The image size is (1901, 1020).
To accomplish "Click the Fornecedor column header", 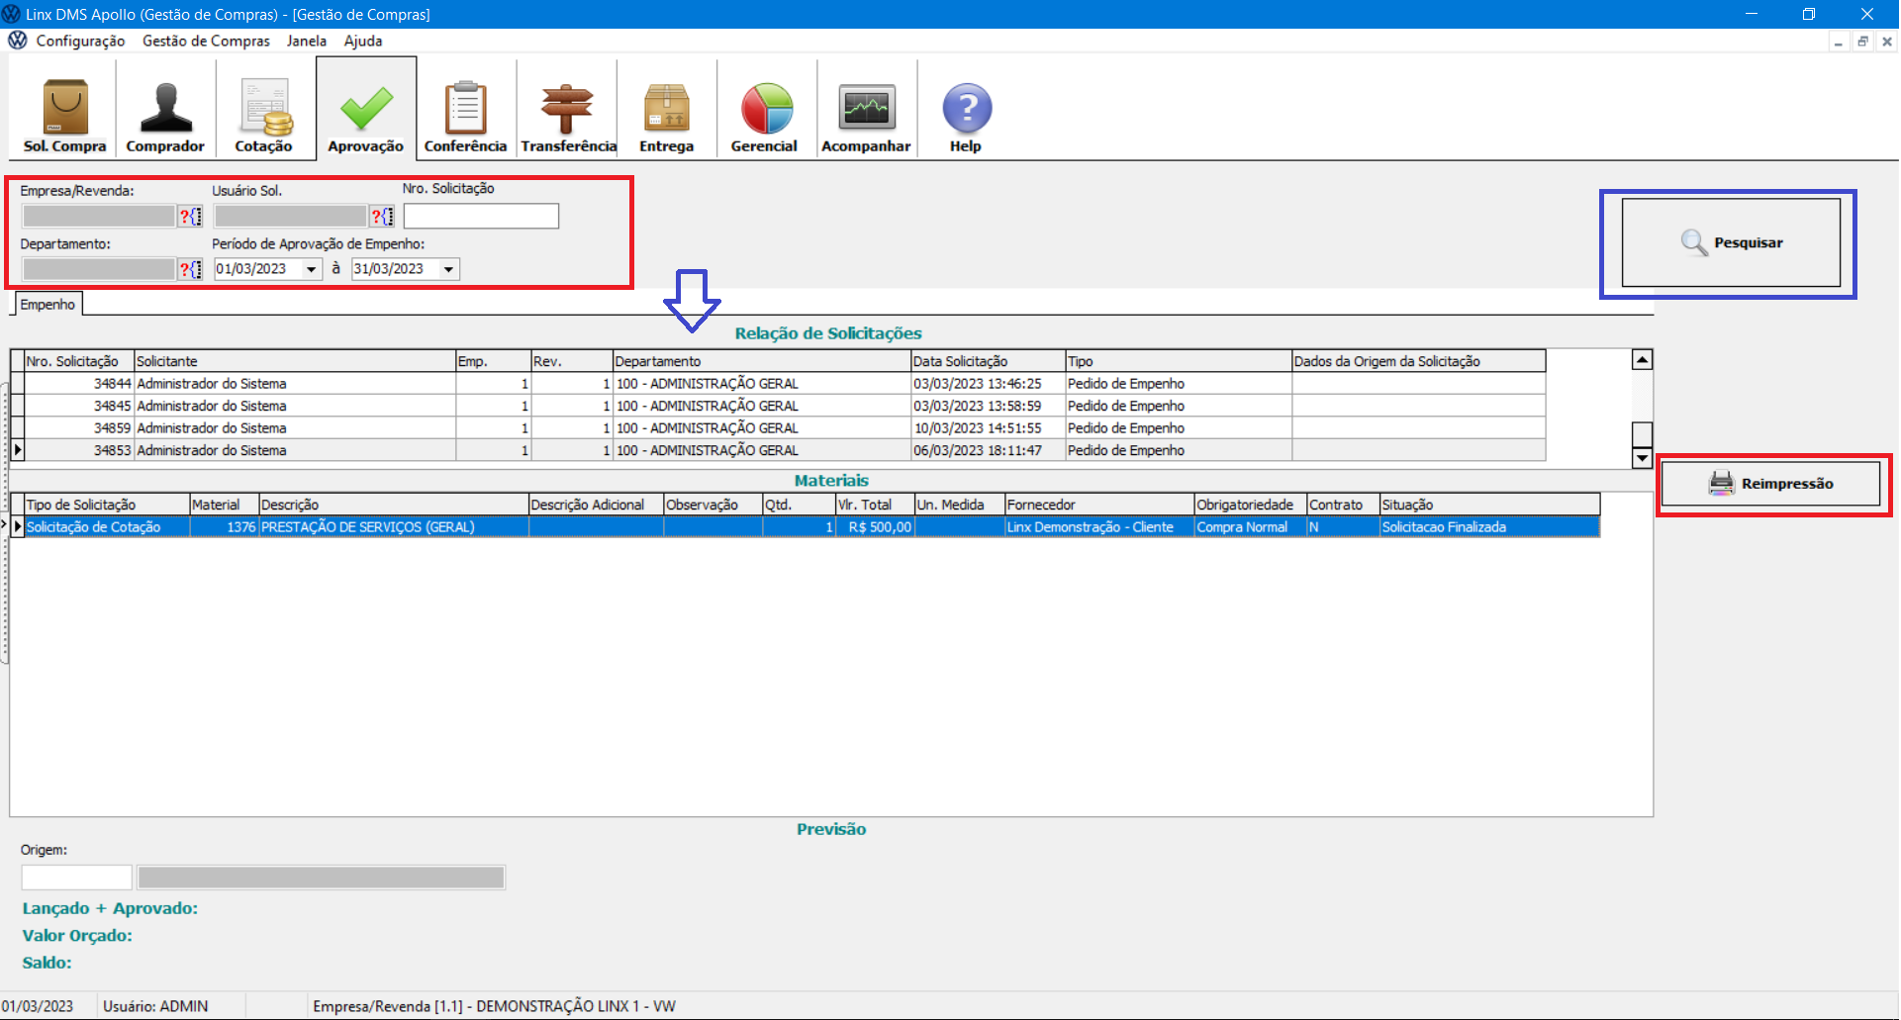I will coord(1099,506).
